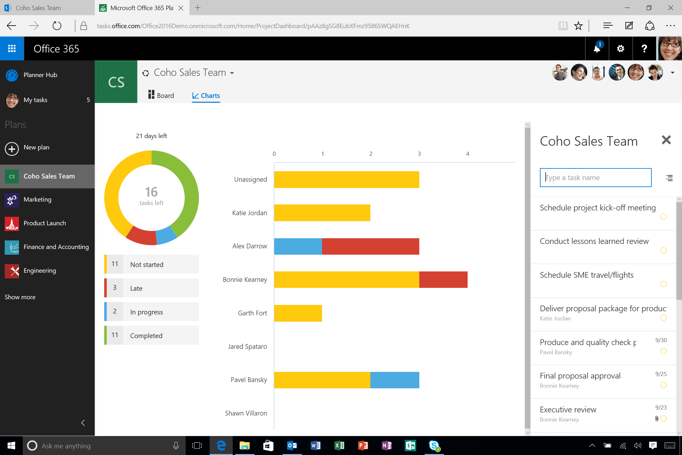Open Engineering plan in sidebar
Viewport: 682px width, 455px height.
tap(39, 270)
